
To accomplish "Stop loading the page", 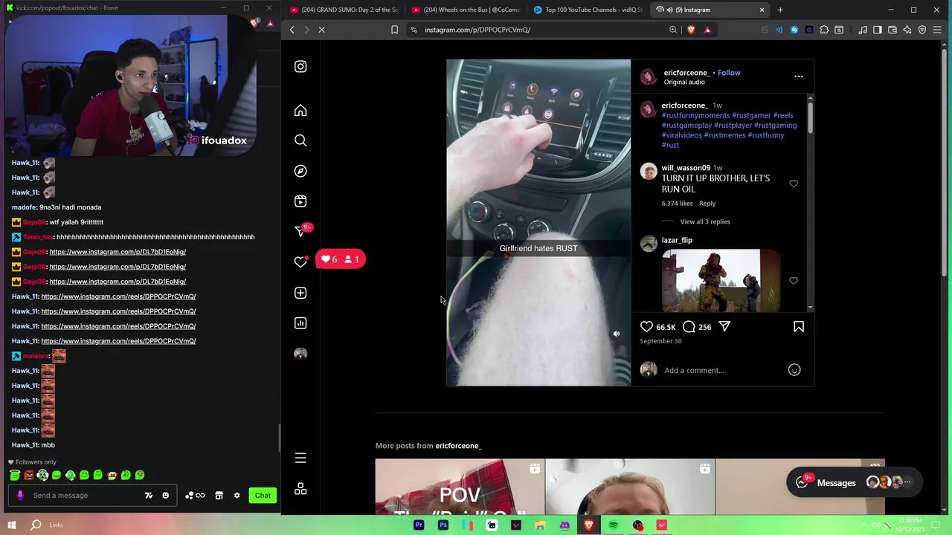I will click(322, 30).
